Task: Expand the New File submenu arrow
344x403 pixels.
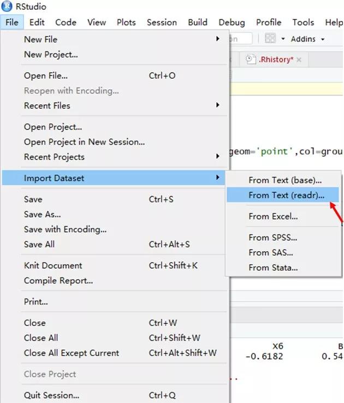Action: click(217, 39)
